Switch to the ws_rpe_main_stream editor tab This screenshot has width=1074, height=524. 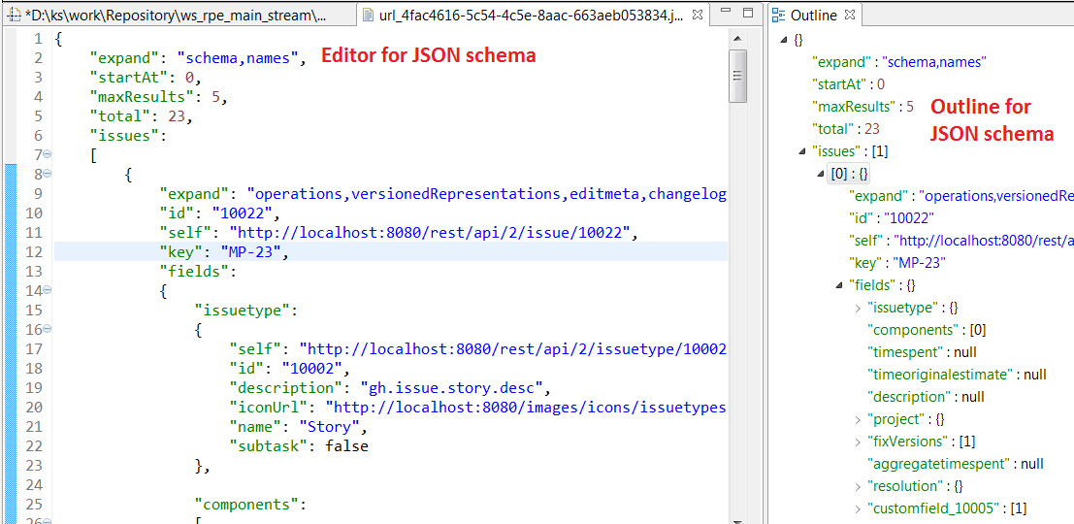coord(175,16)
